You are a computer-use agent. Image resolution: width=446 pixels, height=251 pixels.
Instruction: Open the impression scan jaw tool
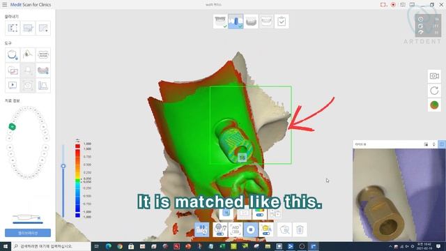click(43, 70)
